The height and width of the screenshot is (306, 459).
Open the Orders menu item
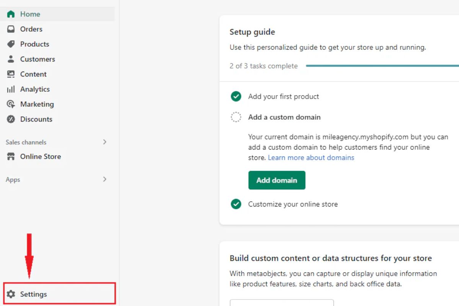point(31,29)
